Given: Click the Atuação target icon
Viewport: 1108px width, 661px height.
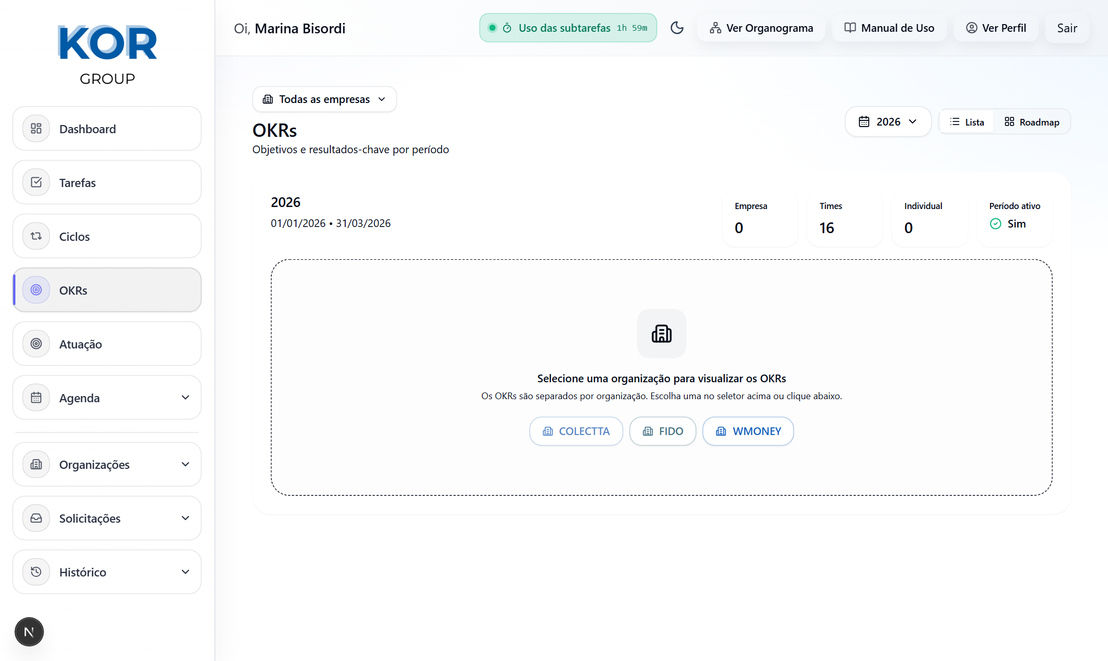Looking at the screenshot, I should click(x=36, y=344).
